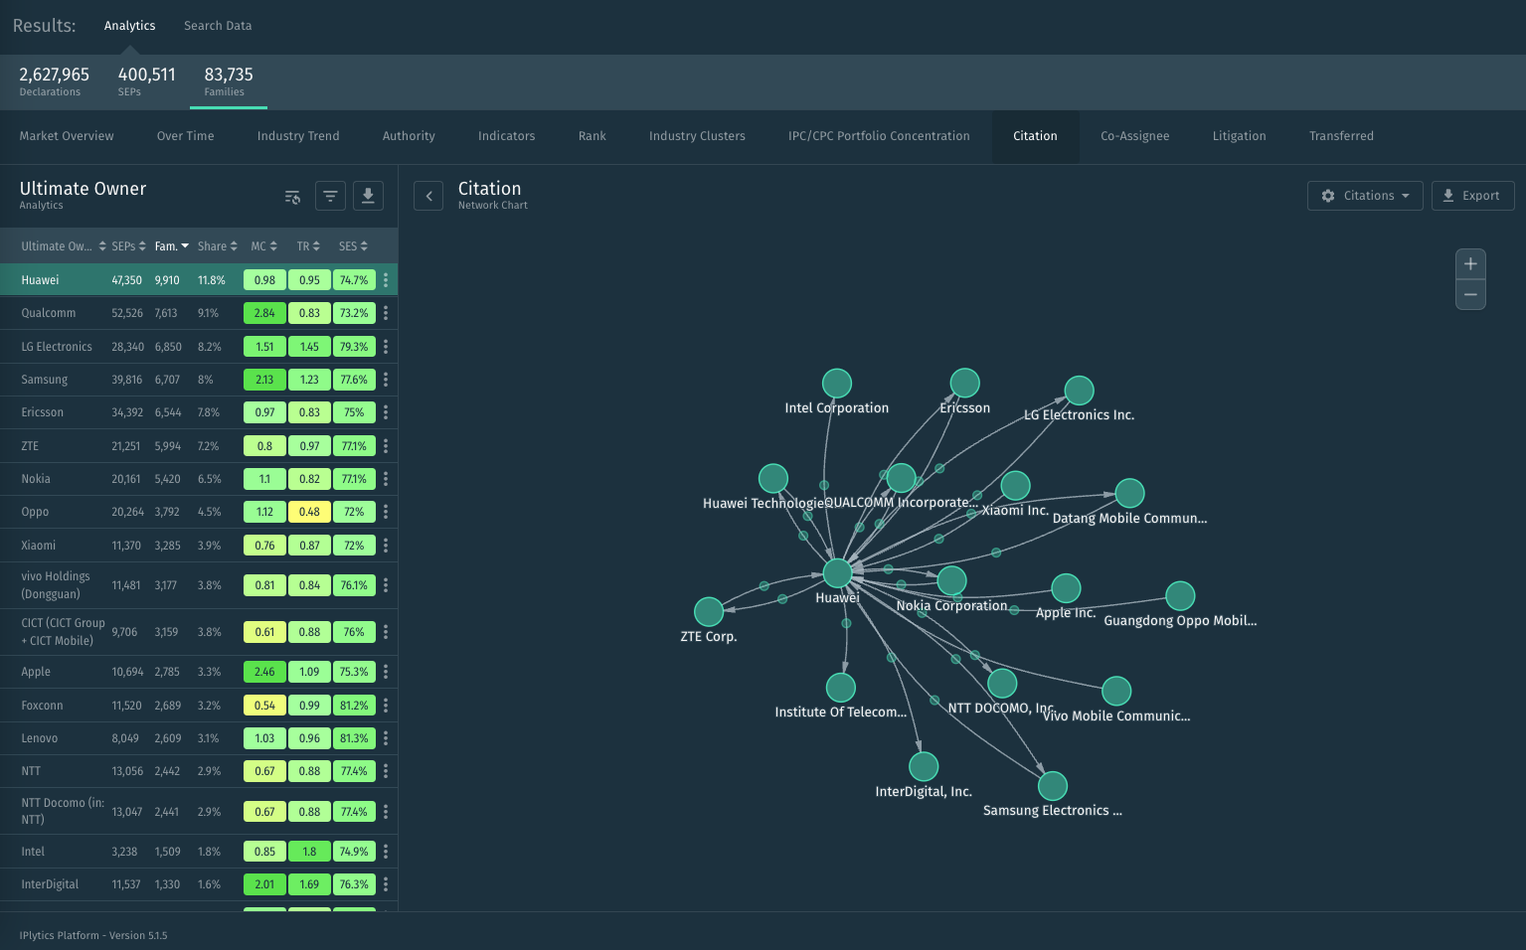Viewport: 1526px width, 950px height.
Task: Select the Lenovo row in owner table
Action: [199, 738]
